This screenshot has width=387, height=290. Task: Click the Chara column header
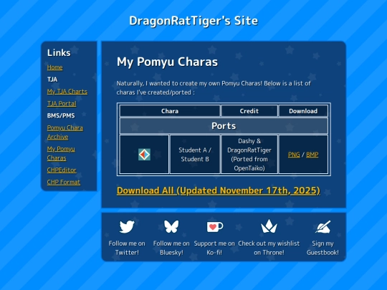click(170, 111)
